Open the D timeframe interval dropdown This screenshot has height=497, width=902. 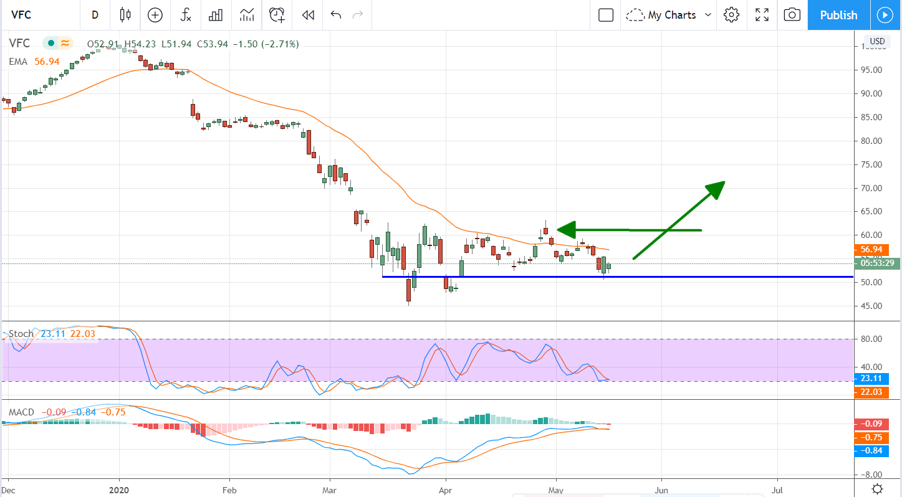95,15
